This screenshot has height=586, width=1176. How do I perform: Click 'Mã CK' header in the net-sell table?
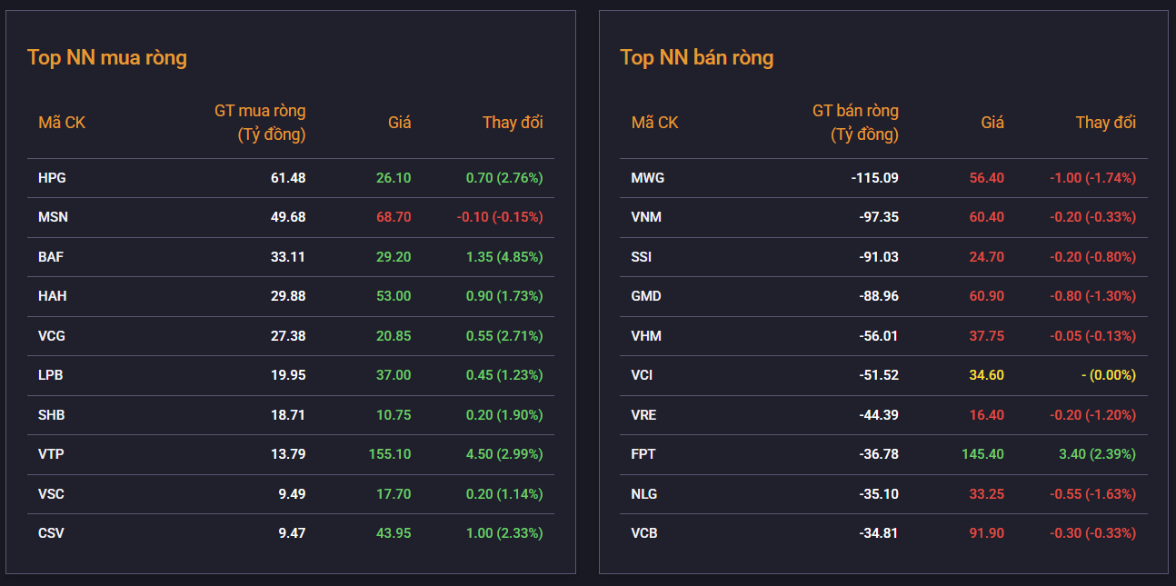click(x=655, y=123)
